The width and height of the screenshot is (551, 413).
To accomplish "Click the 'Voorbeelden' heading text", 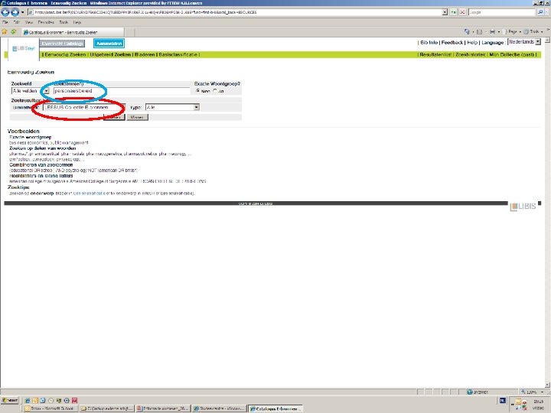I will [x=23, y=132].
